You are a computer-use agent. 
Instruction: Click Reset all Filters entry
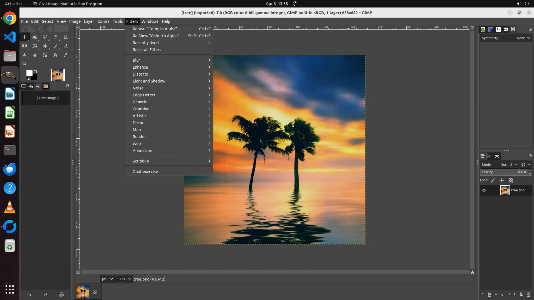147,50
